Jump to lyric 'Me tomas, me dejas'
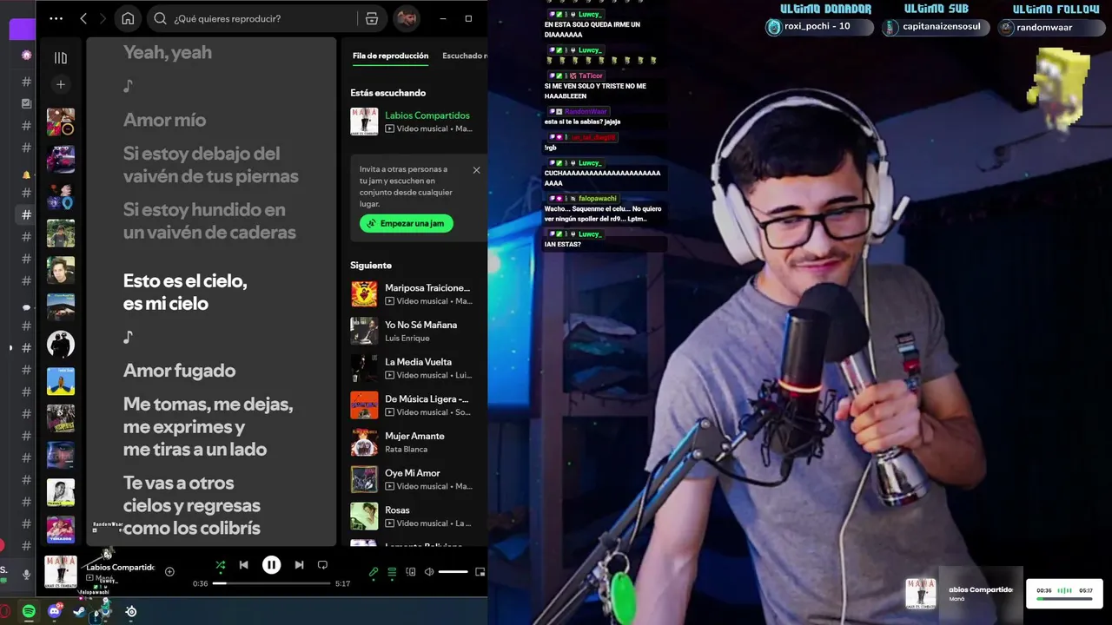The image size is (1112, 625). [208, 426]
